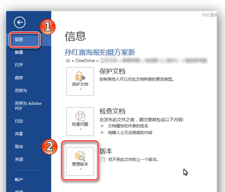
Task: Click 关闭 in the sidebar
Action: coord(19,160)
